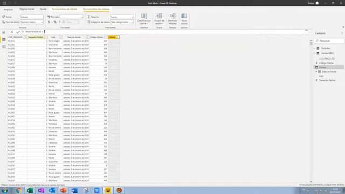The image size is (345, 194).
Task: Click Gerenciar relações icon
Action: point(172,16)
